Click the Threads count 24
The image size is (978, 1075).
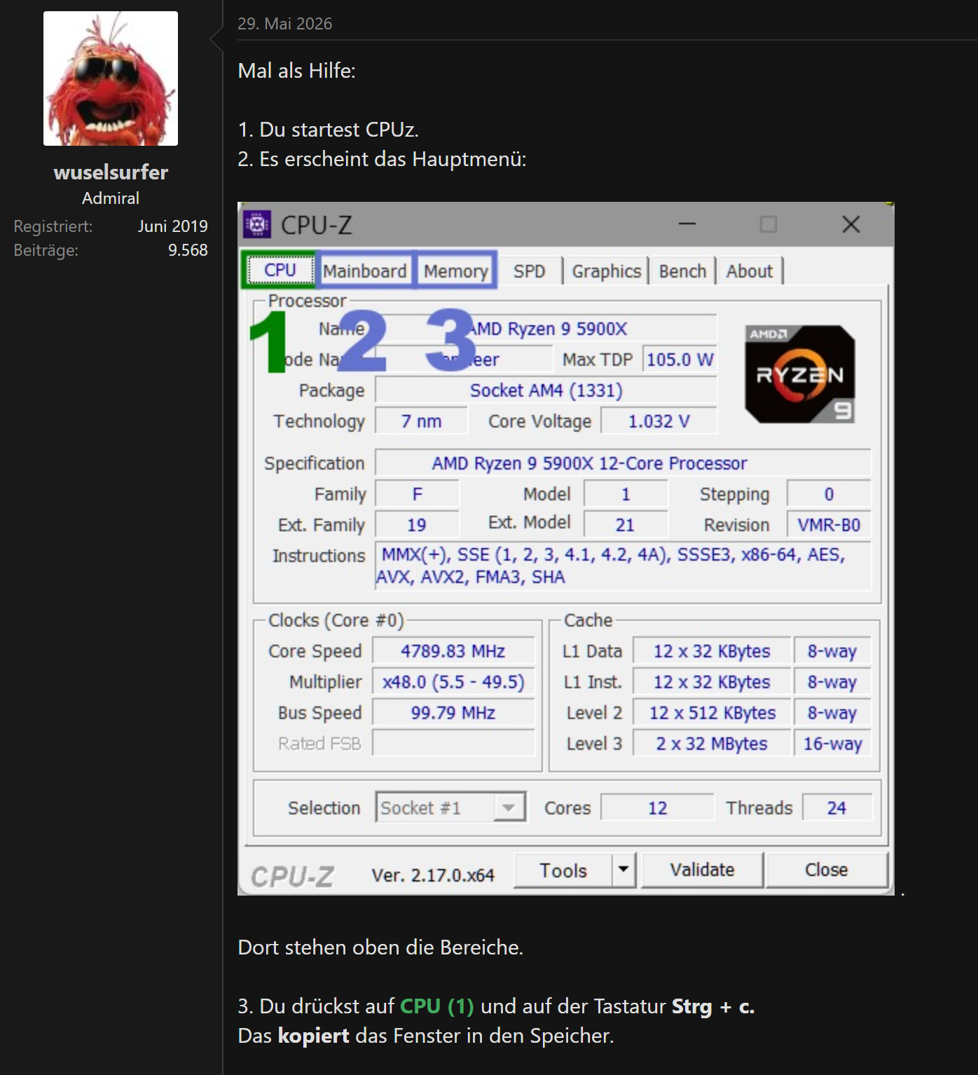836,808
